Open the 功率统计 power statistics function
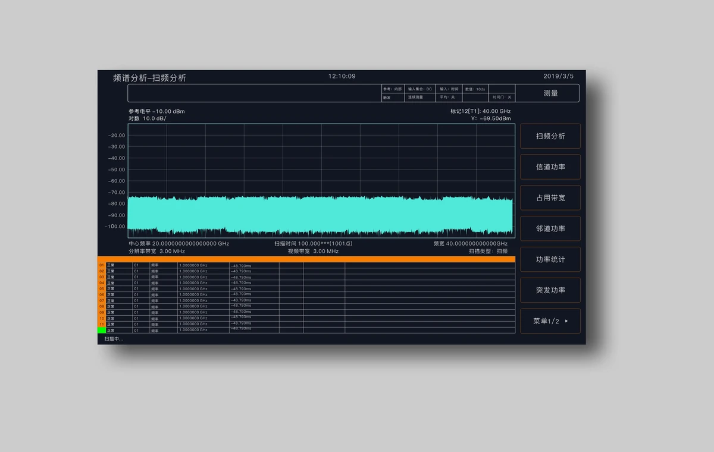 [550, 259]
